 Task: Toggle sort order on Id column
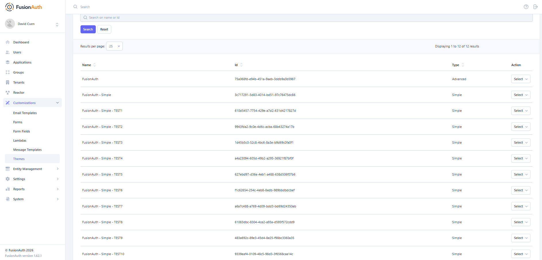click(x=241, y=65)
